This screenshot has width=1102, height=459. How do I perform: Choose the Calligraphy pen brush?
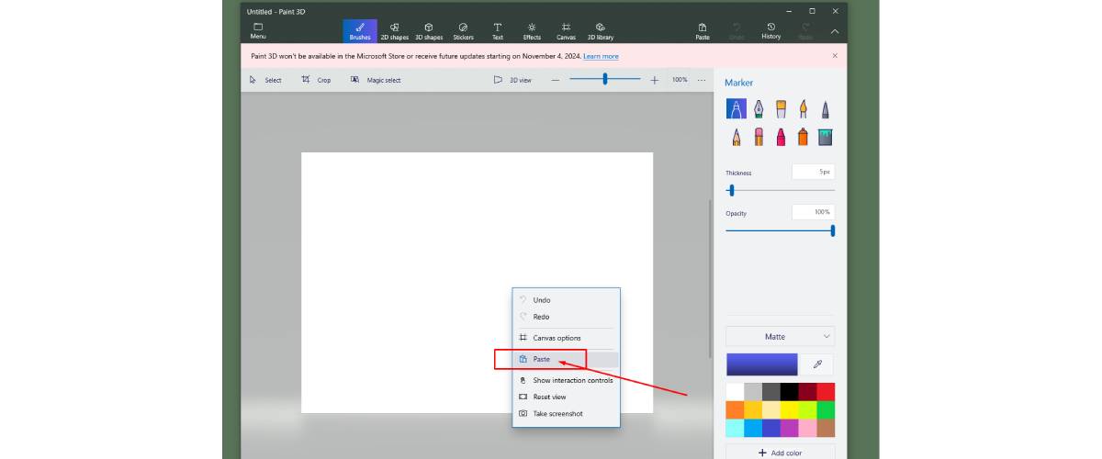point(759,109)
